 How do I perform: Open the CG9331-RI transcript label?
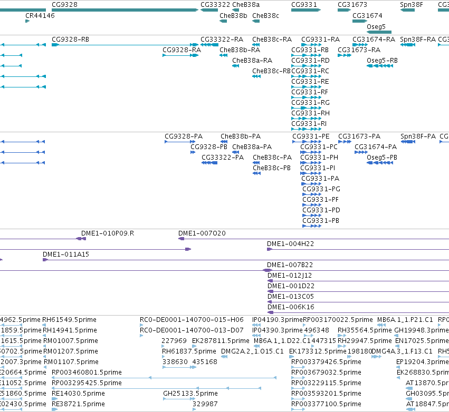coord(309,124)
